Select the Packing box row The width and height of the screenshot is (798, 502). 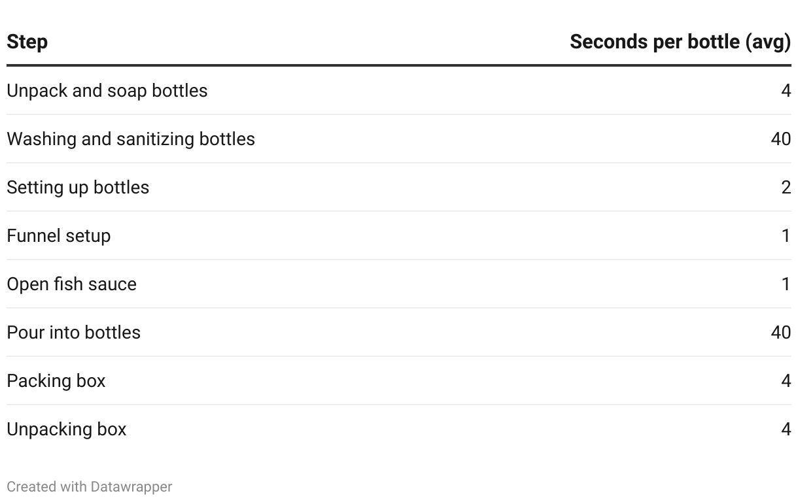399,380
